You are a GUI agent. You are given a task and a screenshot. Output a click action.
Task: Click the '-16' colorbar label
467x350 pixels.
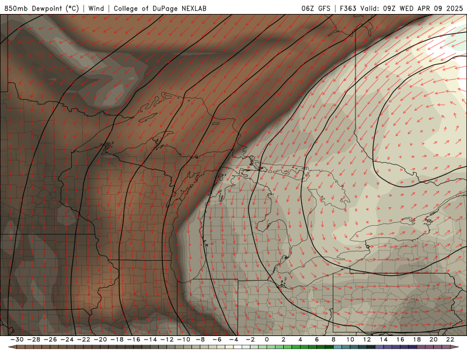[134, 339]
